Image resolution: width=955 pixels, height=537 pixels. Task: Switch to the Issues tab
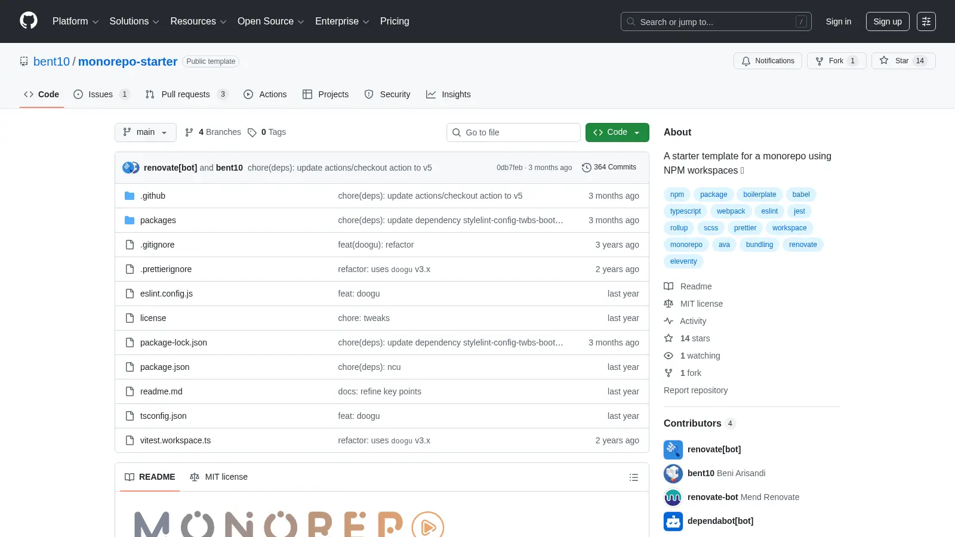[101, 94]
